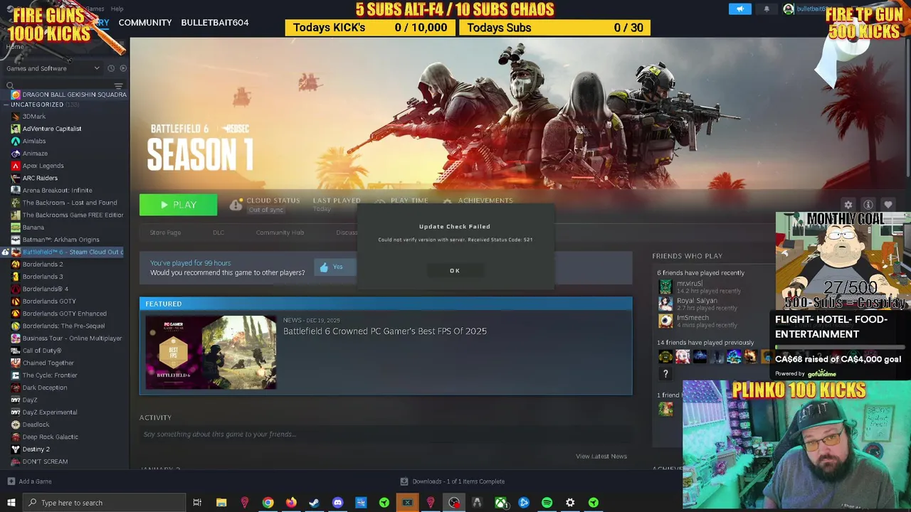The width and height of the screenshot is (911, 512).
Task: Click the Windows taskbar search box
Action: pyautogui.click(x=105, y=503)
